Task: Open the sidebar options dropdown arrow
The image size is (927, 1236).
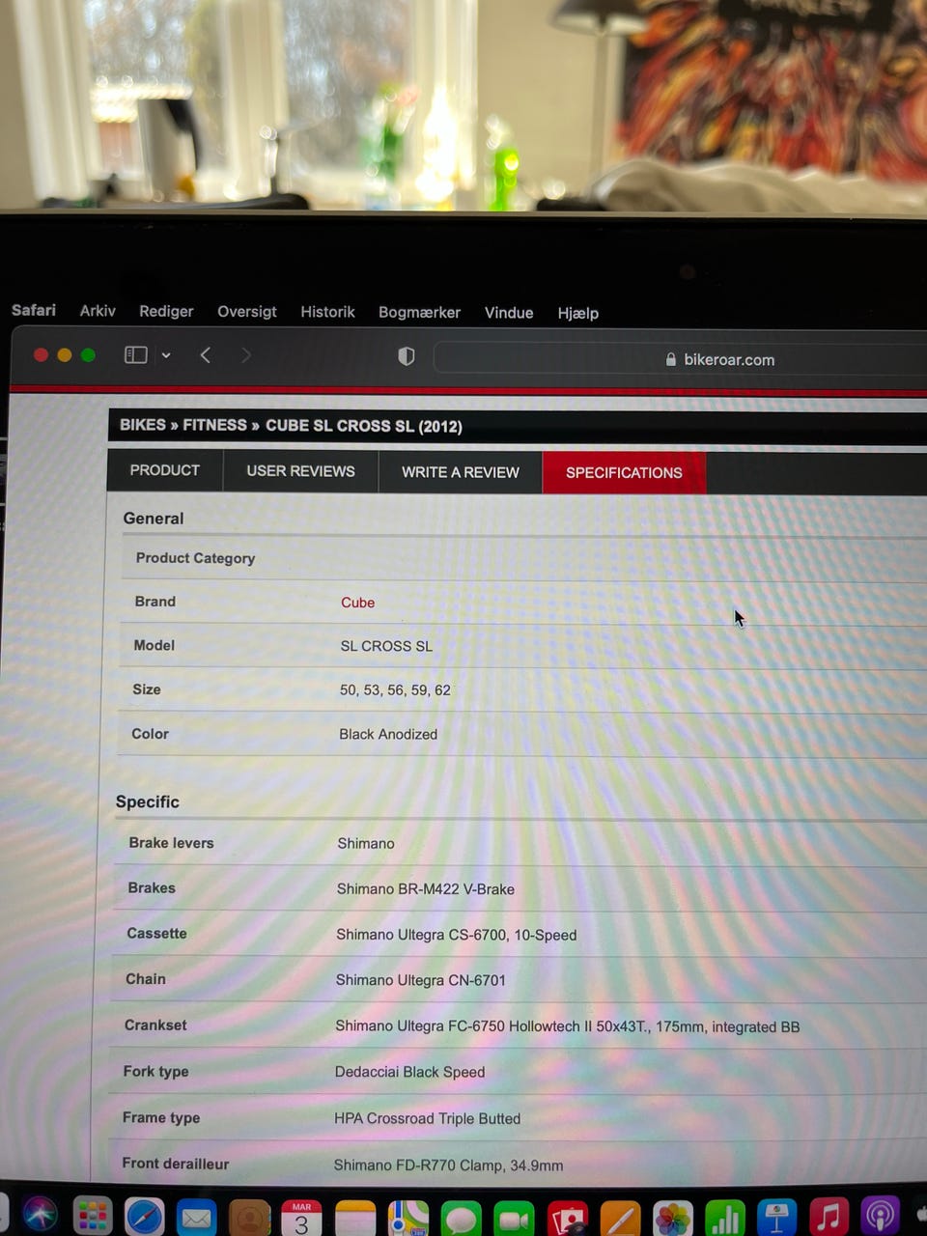Action: pos(166,355)
